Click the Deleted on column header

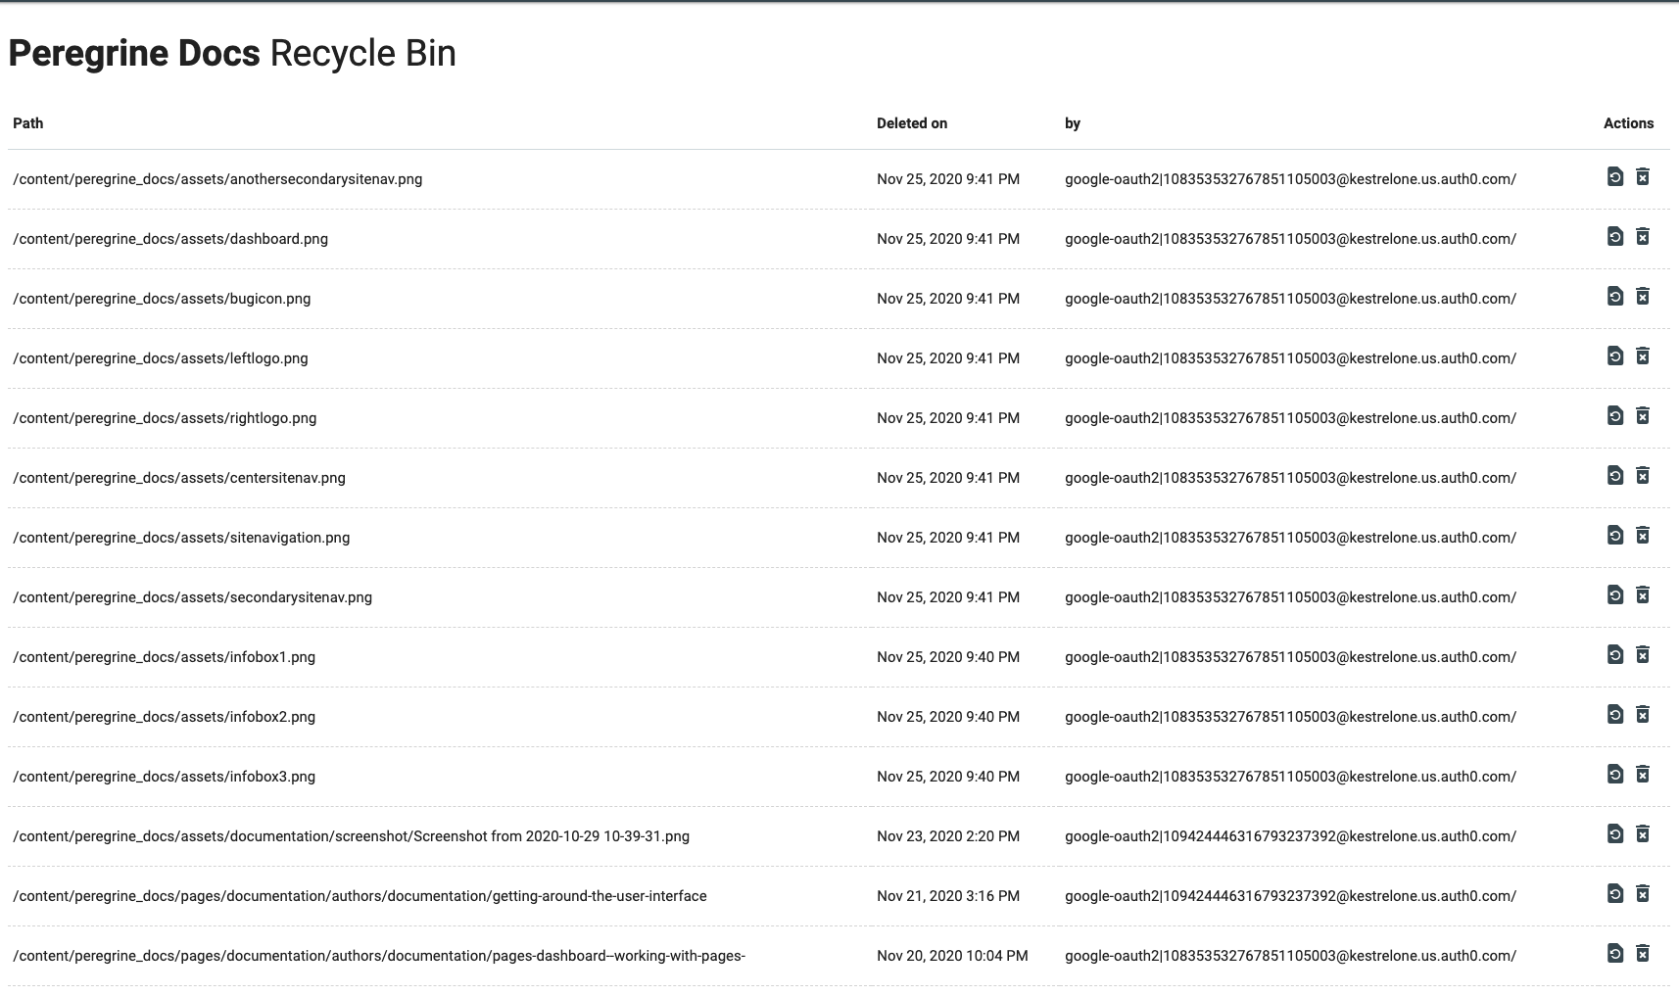point(911,123)
